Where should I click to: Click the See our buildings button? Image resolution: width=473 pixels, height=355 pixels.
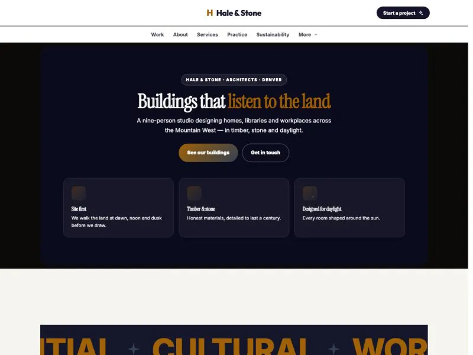pyautogui.click(x=208, y=153)
